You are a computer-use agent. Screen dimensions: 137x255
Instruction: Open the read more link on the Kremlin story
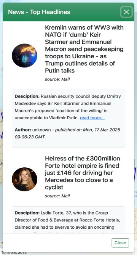coord(92,118)
